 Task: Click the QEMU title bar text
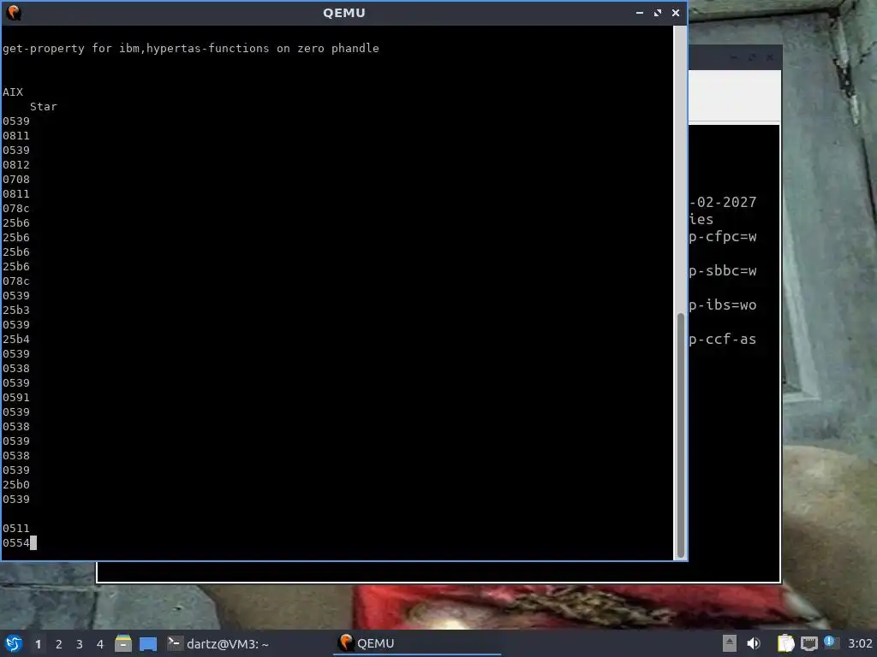coord(344,13)
